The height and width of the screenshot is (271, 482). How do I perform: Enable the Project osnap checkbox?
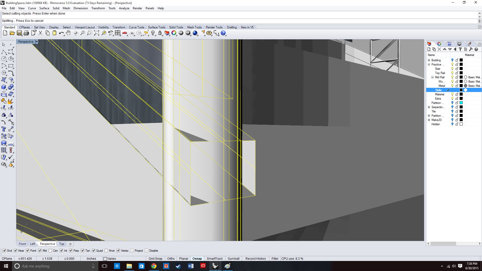coord(132,251)
